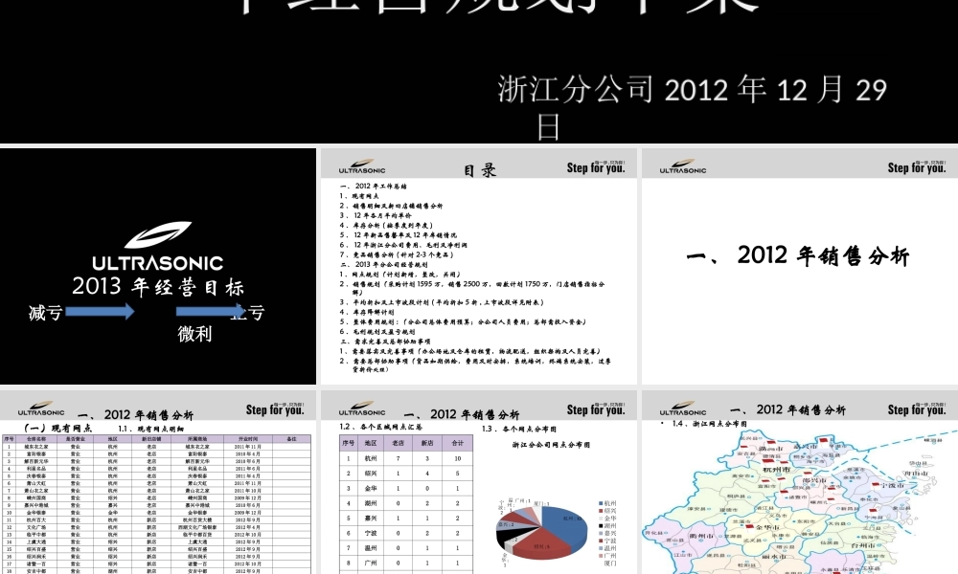Click the '绍兴' cell in the regional summary table
This screenshot has height=574, width=958.
click(x=370, y=474)
